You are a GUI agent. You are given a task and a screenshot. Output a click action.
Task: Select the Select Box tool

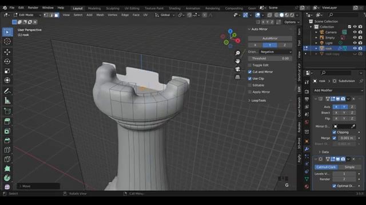(x=7, y=32)
